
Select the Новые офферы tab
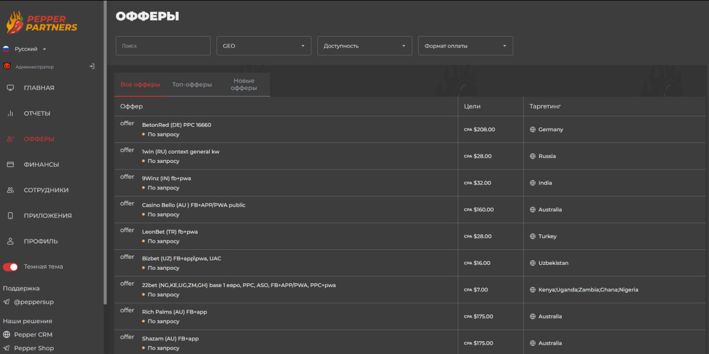pos(244,85)
